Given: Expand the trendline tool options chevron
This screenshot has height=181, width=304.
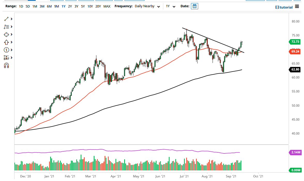Looking at the screenshot, I should click(x=11, y=19).
